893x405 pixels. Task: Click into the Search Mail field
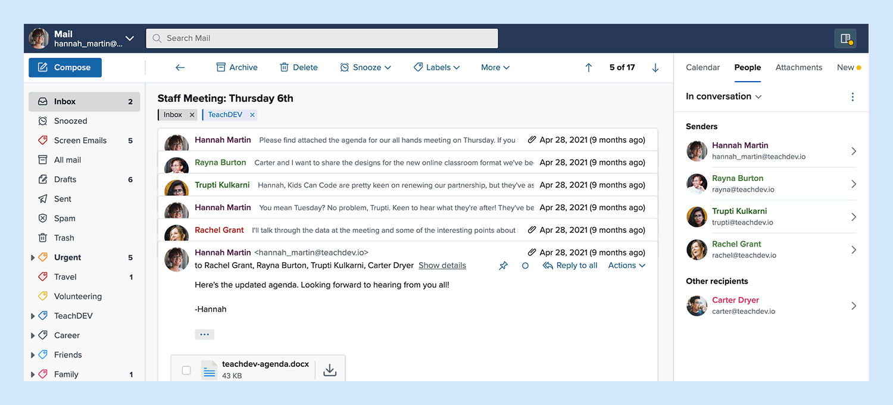tap(321, 39)
